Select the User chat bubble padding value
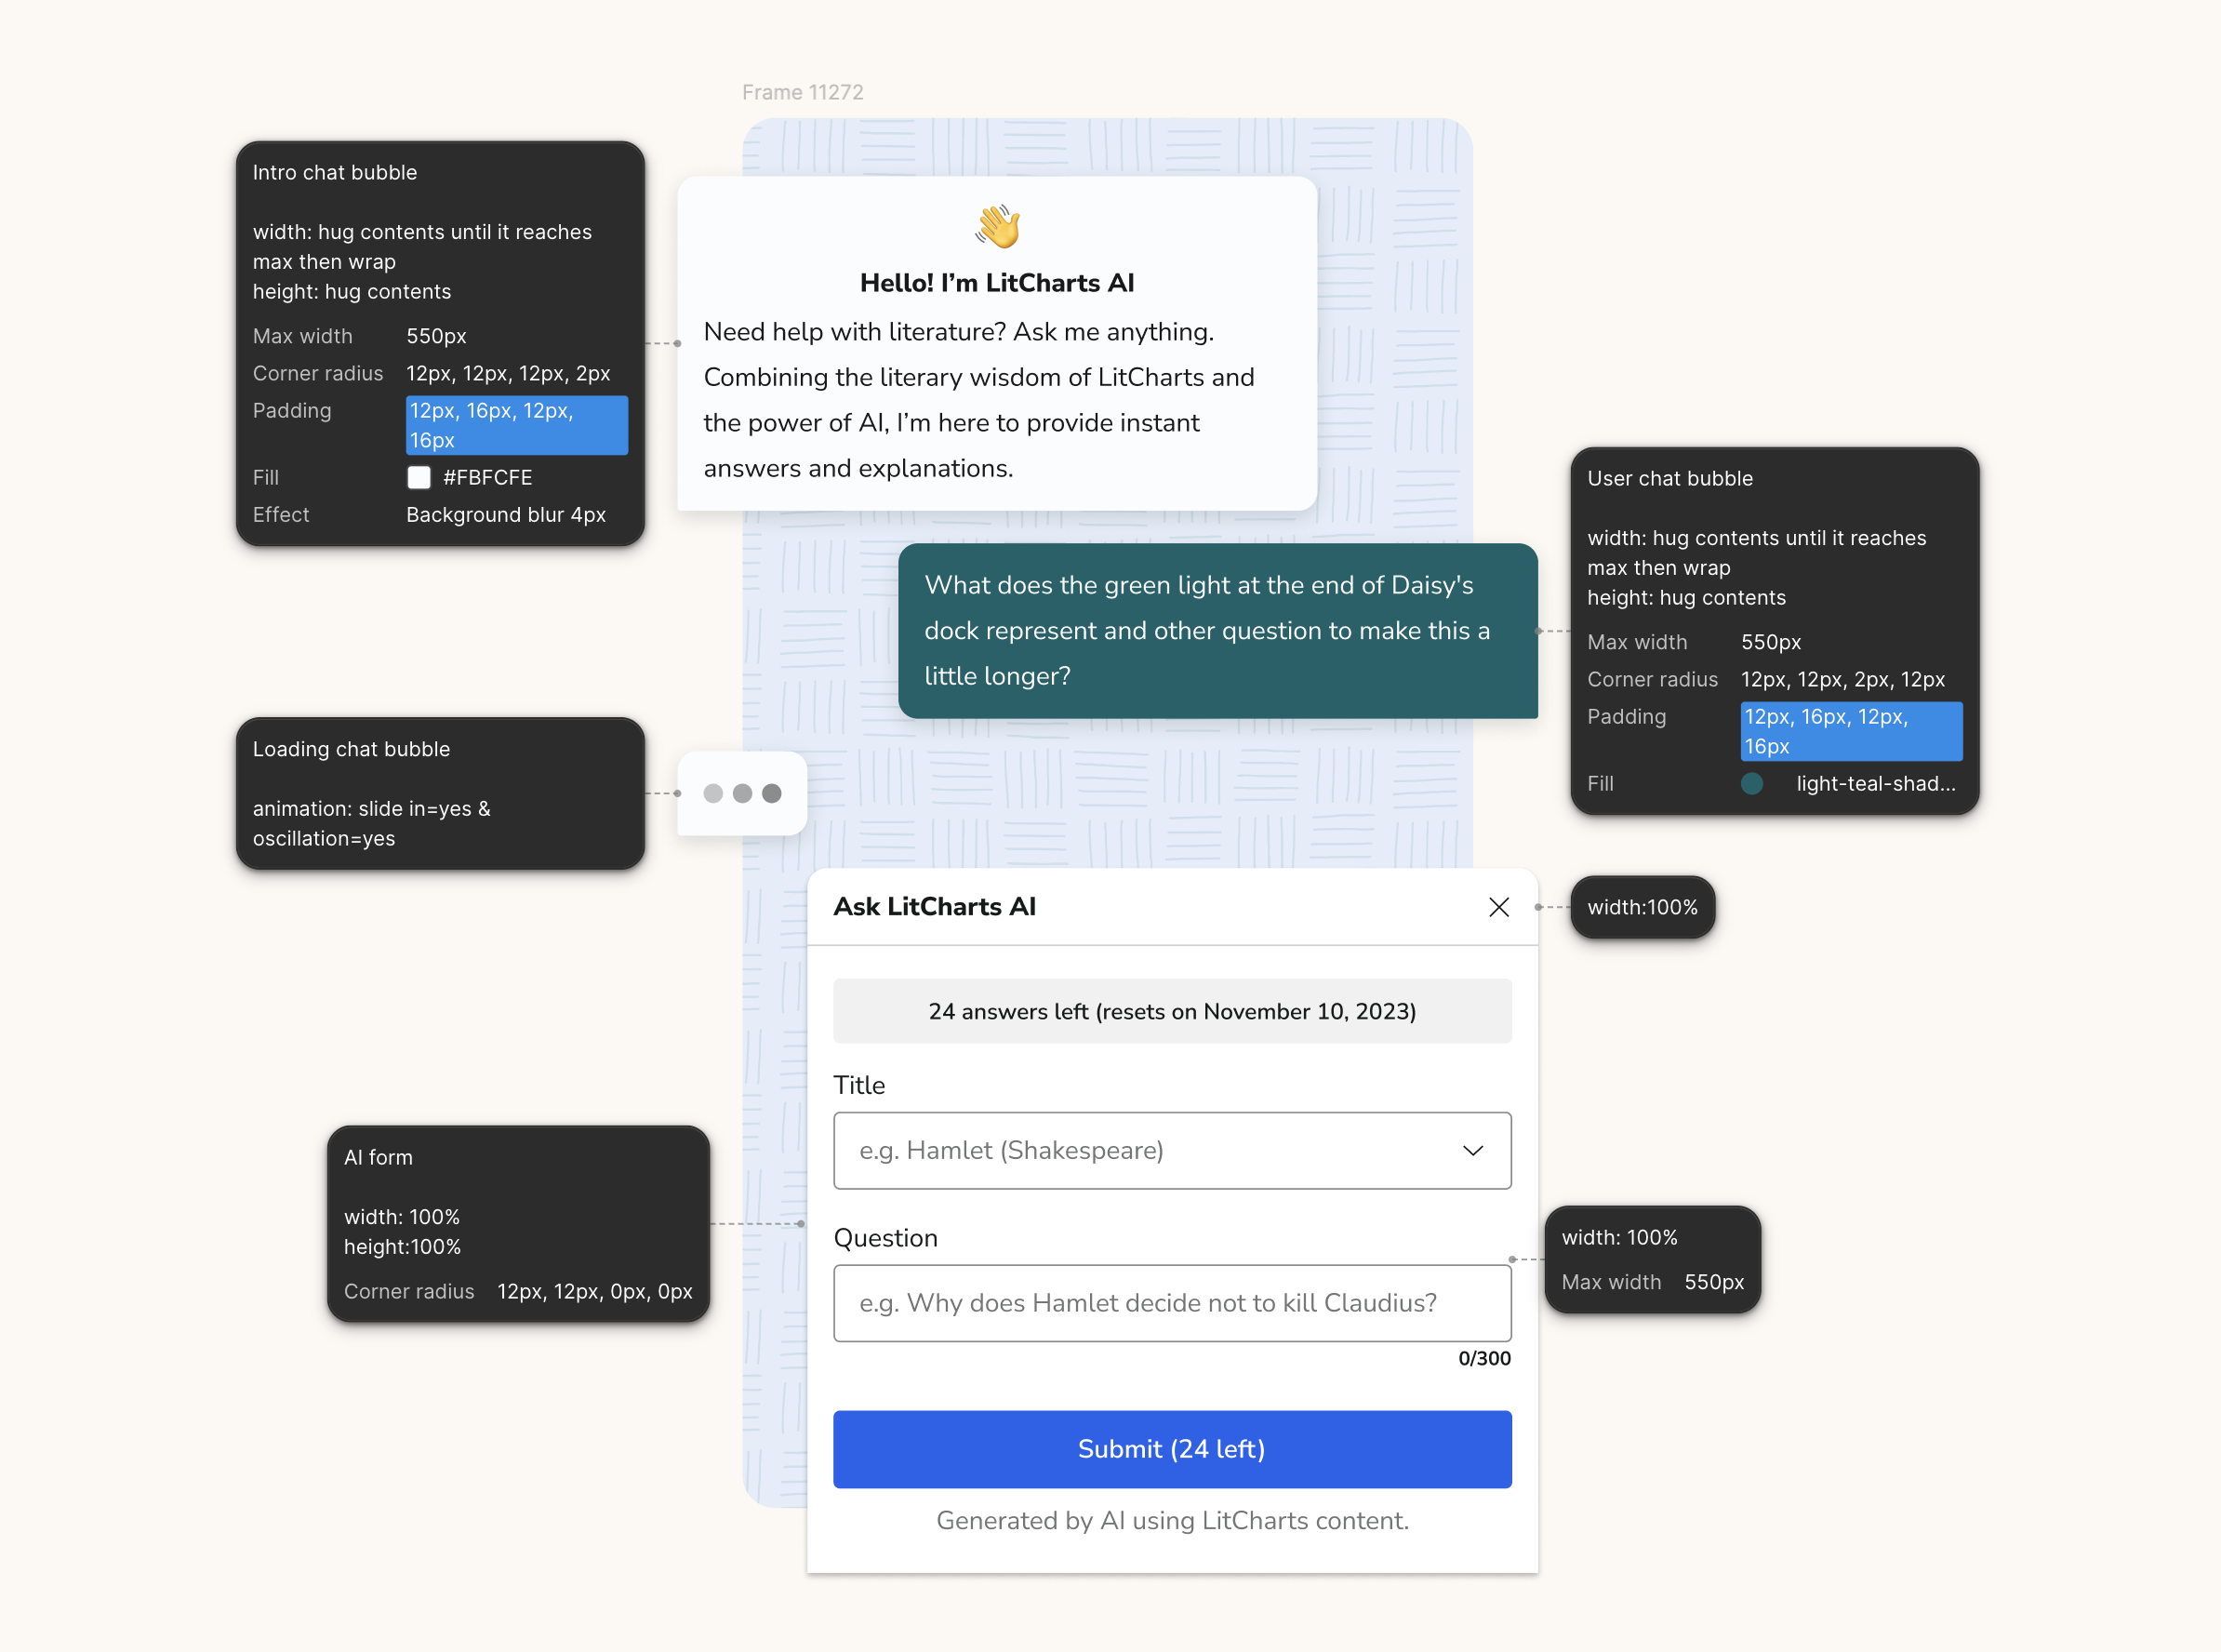This screenshot has width=2221, height=1652. pos(1850,731)
